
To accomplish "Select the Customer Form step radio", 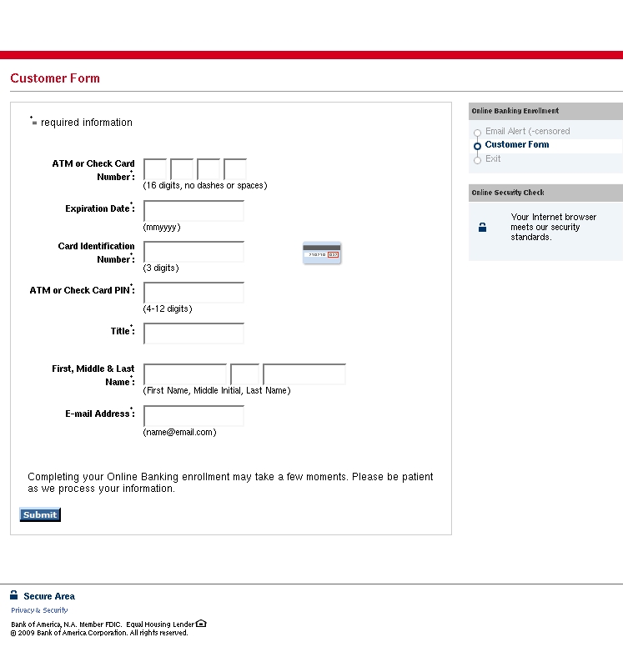I will click(x=477, y=146).
